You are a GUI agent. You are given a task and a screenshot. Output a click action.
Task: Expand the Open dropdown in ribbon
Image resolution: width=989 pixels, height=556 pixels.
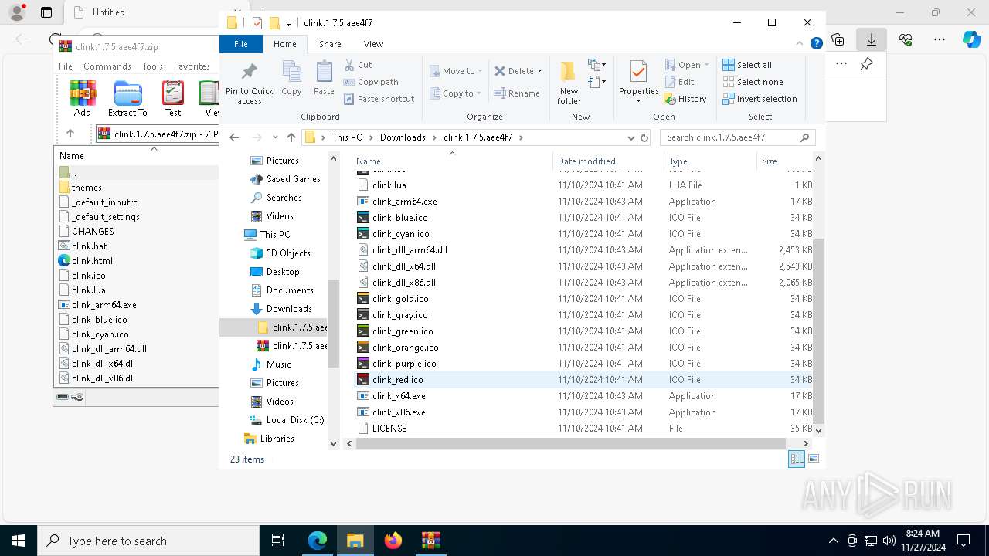[706, 65]
